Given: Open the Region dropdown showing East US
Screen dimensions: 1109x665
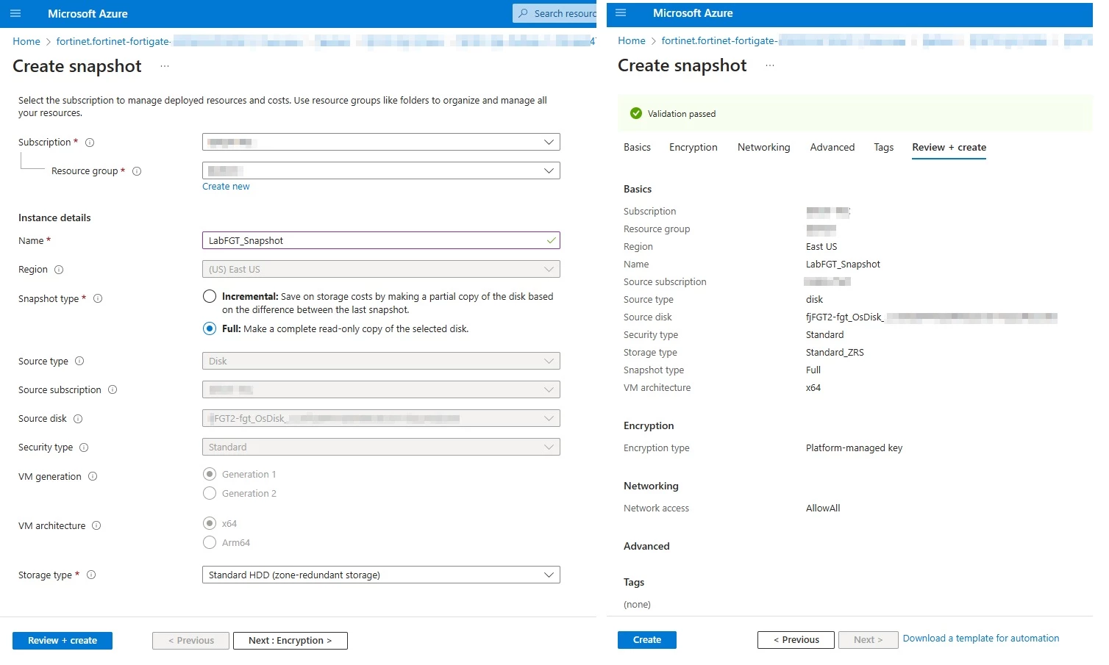Looking at the screenshot, I should 381,269.
